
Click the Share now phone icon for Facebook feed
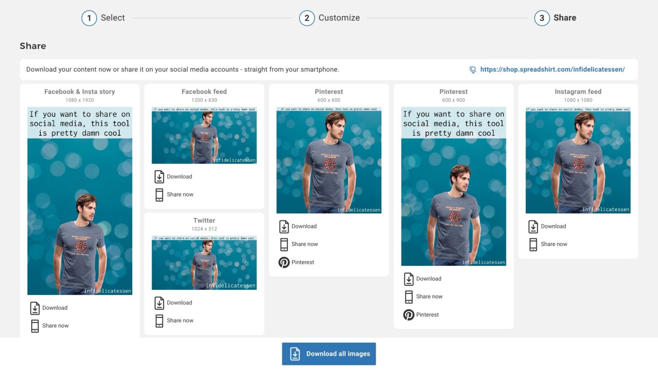159,194
